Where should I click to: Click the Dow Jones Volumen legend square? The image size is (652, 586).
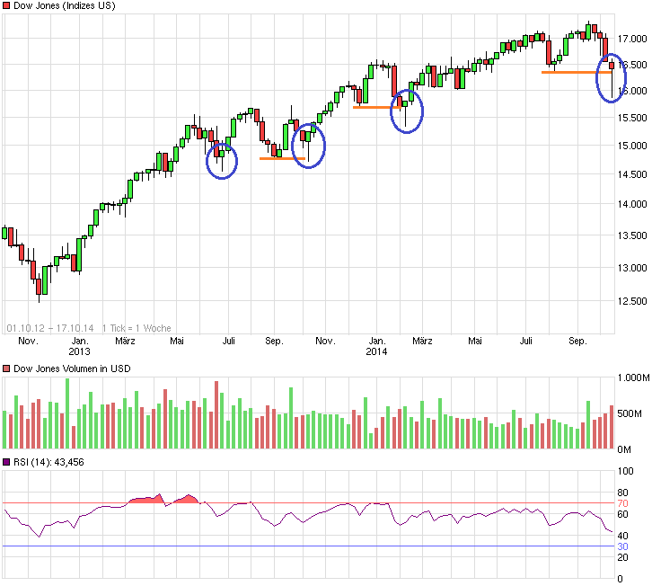pos(6,368)
